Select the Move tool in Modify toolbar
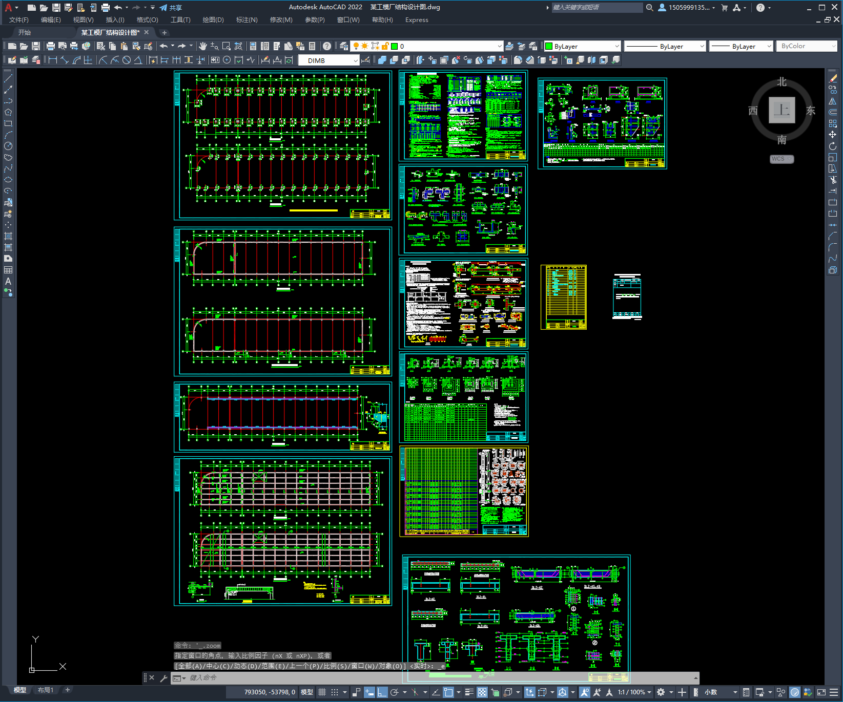The image size is (843, 702). pos(833,135)
